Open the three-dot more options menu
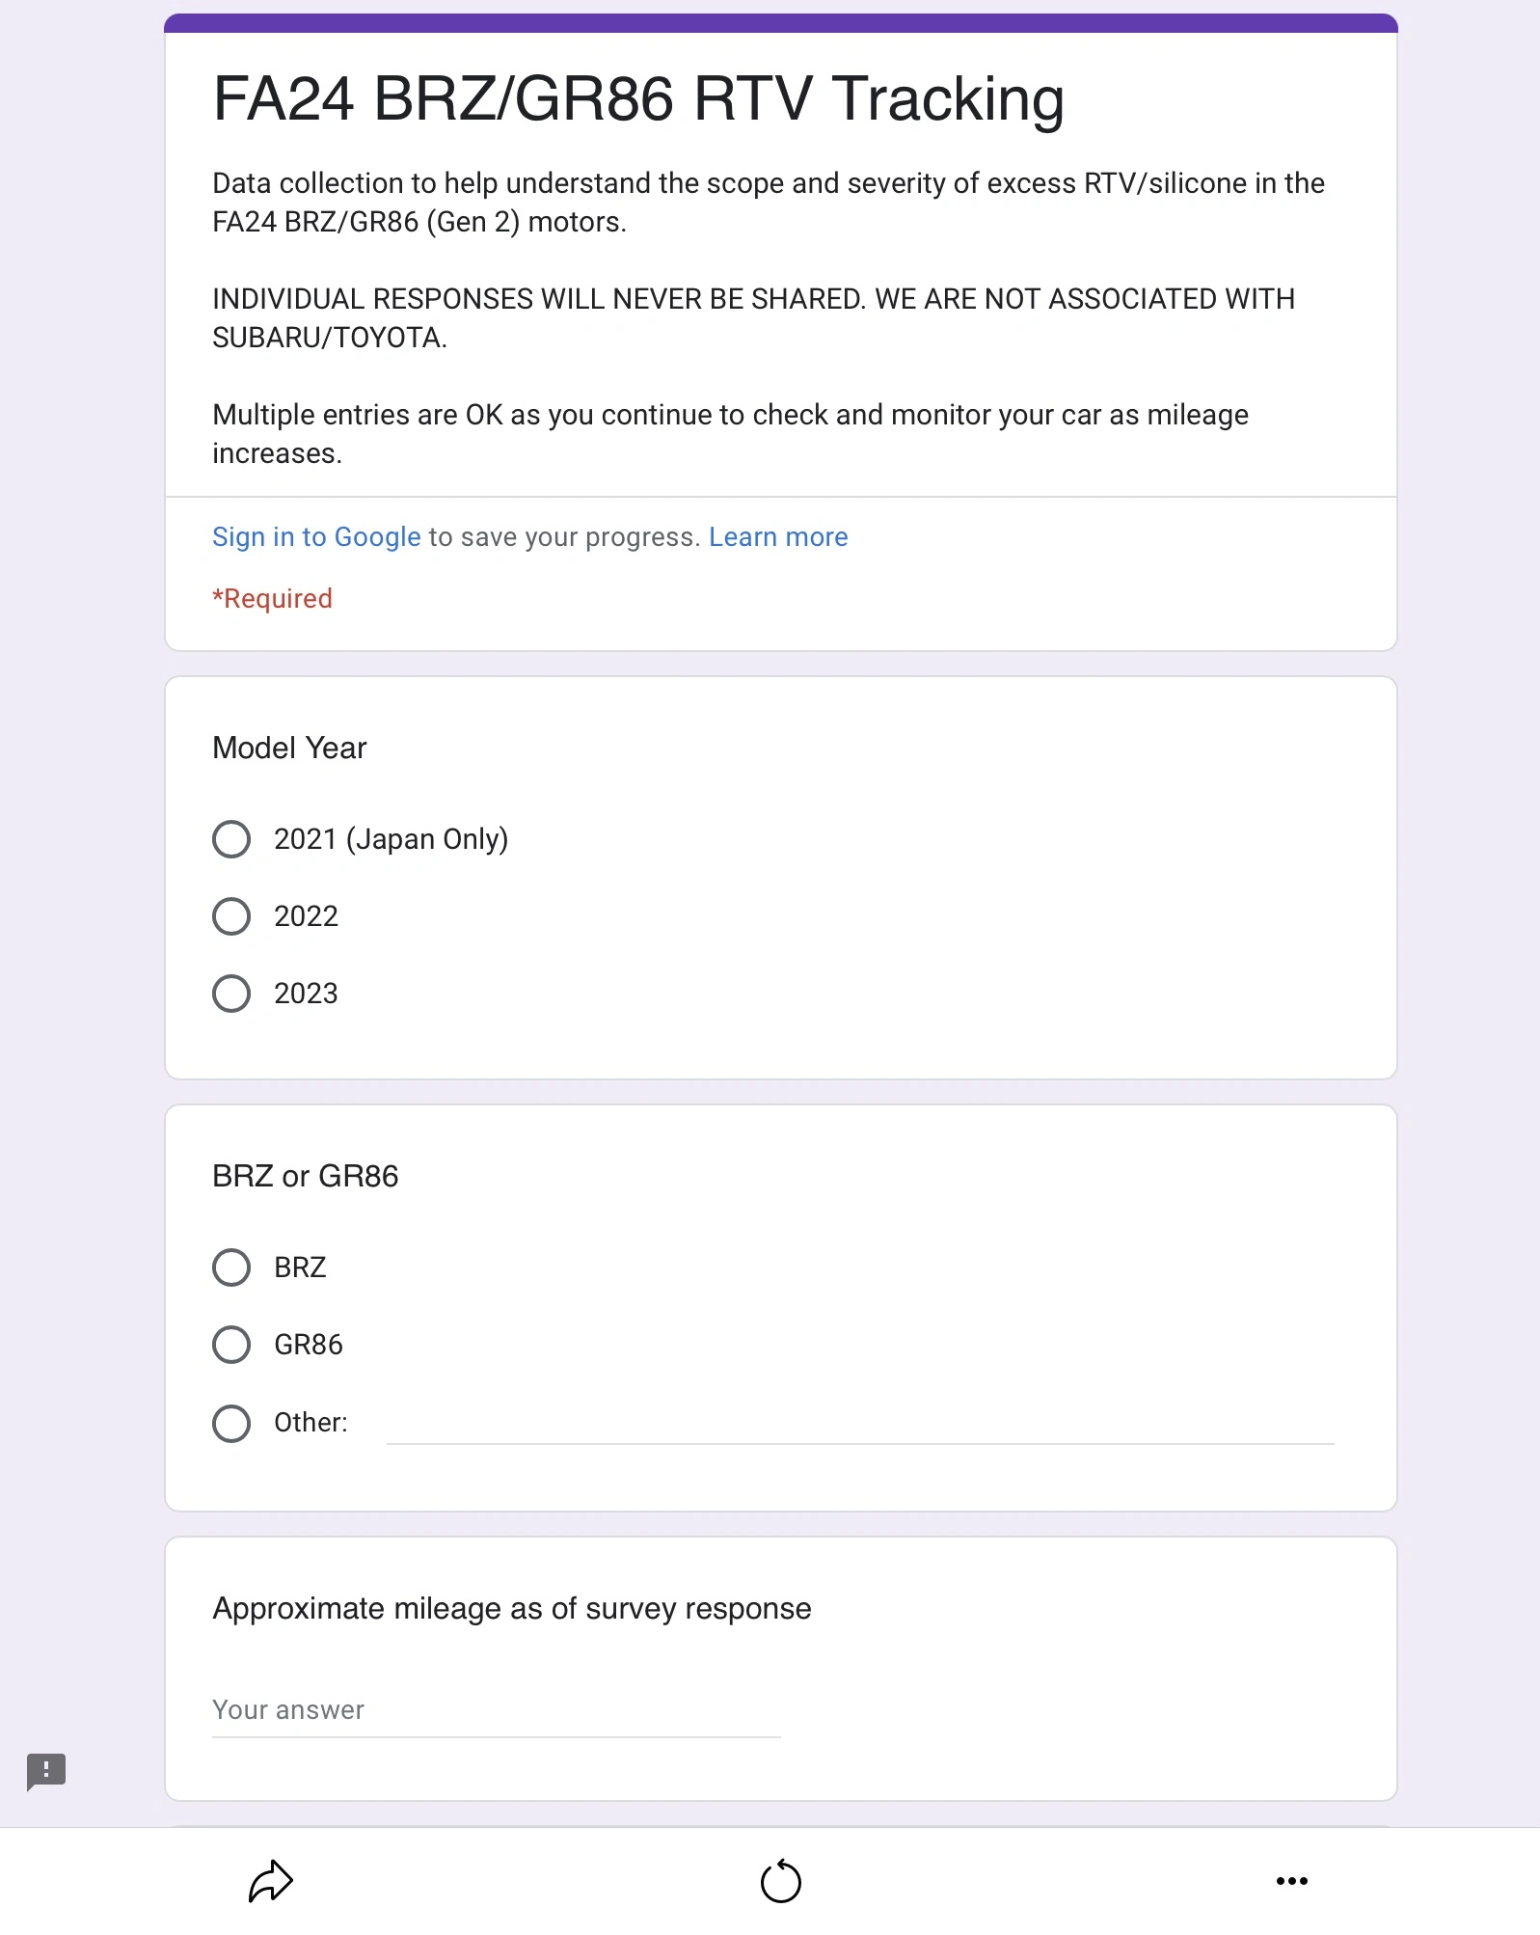The image size is (1540, 1935). point(1291,1881)
